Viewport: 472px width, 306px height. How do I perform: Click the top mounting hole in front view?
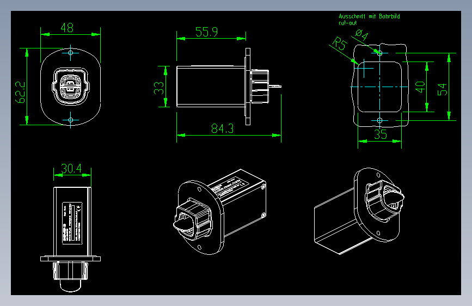(x=70, y=53)
